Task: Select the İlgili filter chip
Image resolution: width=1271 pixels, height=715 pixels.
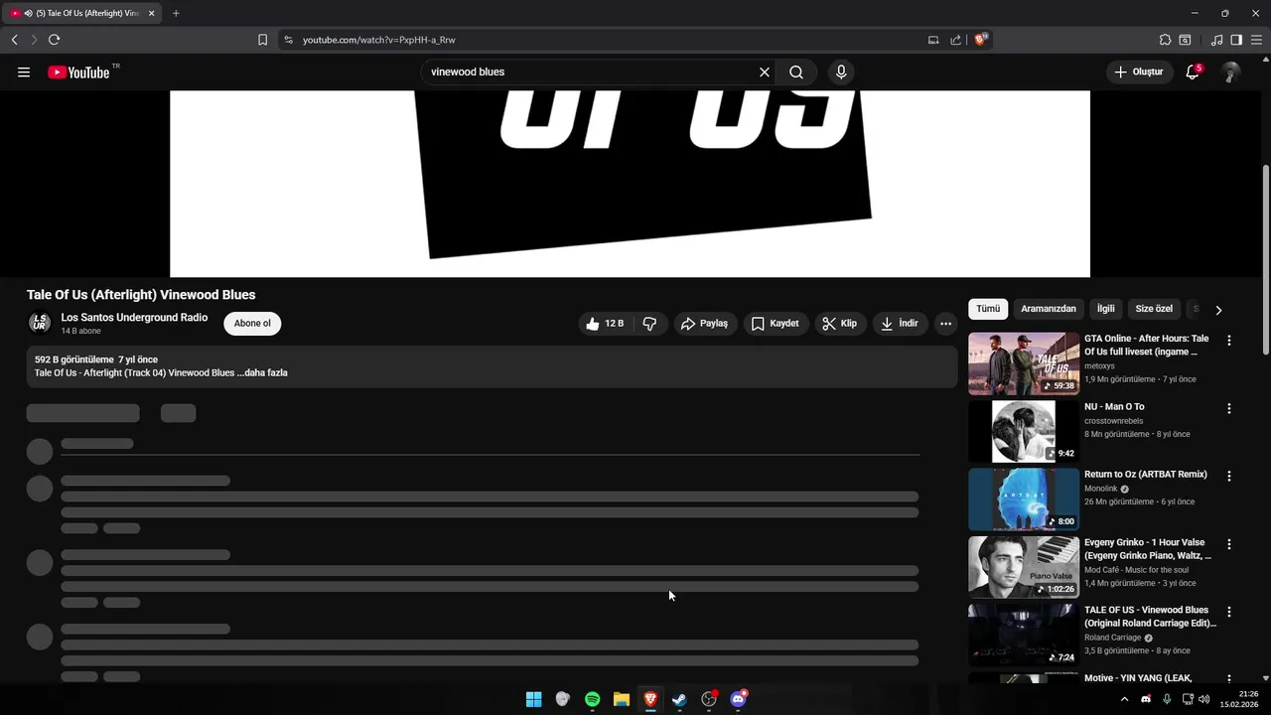Action: 1105,309
